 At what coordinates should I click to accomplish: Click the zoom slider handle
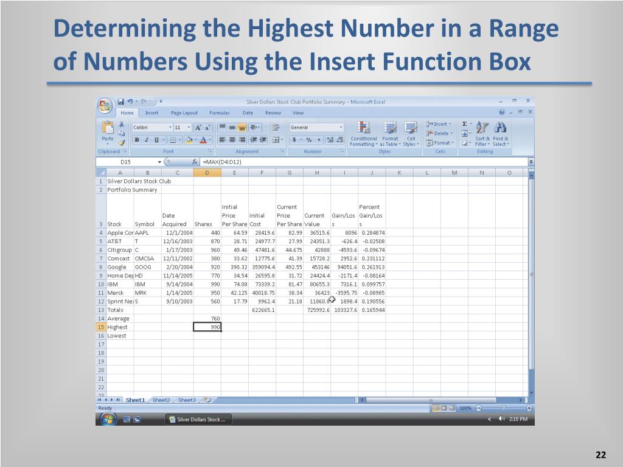point(503,408)
